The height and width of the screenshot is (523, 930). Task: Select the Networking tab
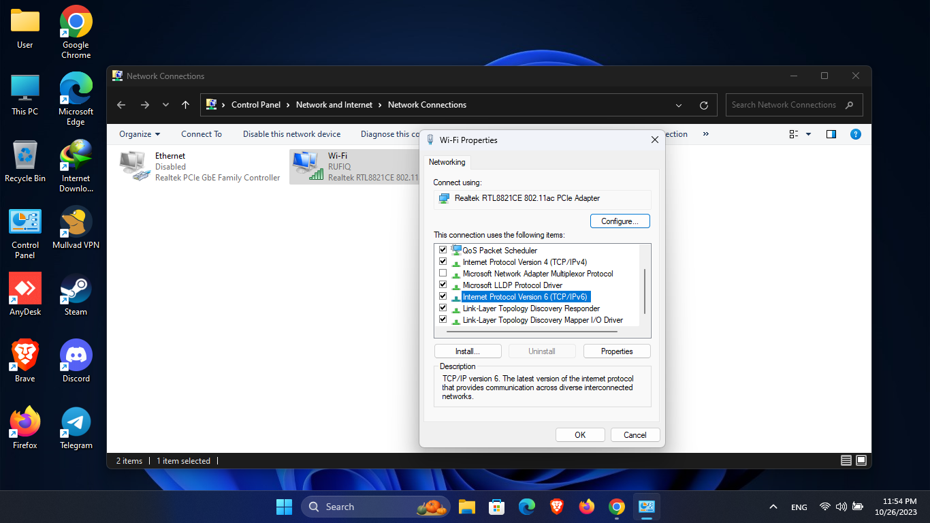447,162
